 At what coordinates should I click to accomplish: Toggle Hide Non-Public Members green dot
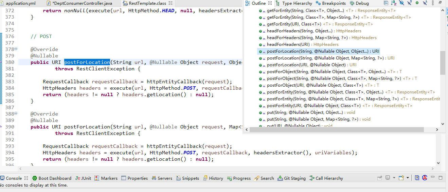[x=417, y=3]
